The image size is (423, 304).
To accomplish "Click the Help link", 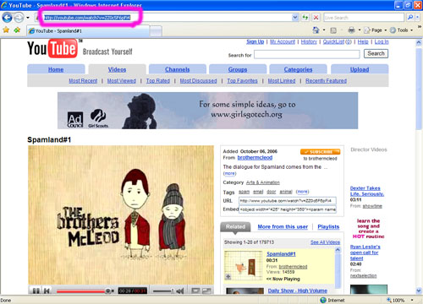I will pos(363,41).
